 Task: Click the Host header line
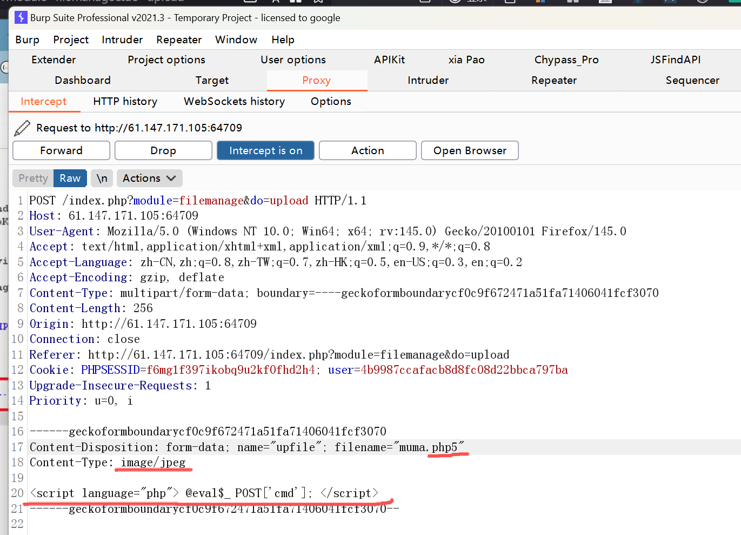point(114,216)
